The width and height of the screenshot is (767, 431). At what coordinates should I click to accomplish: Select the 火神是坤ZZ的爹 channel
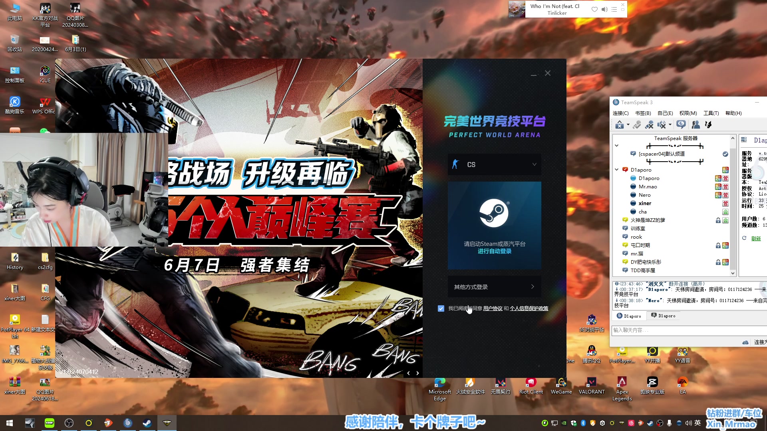coord(648,220)
